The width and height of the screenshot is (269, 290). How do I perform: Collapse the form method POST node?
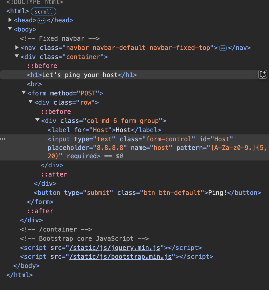coord(24,92)
